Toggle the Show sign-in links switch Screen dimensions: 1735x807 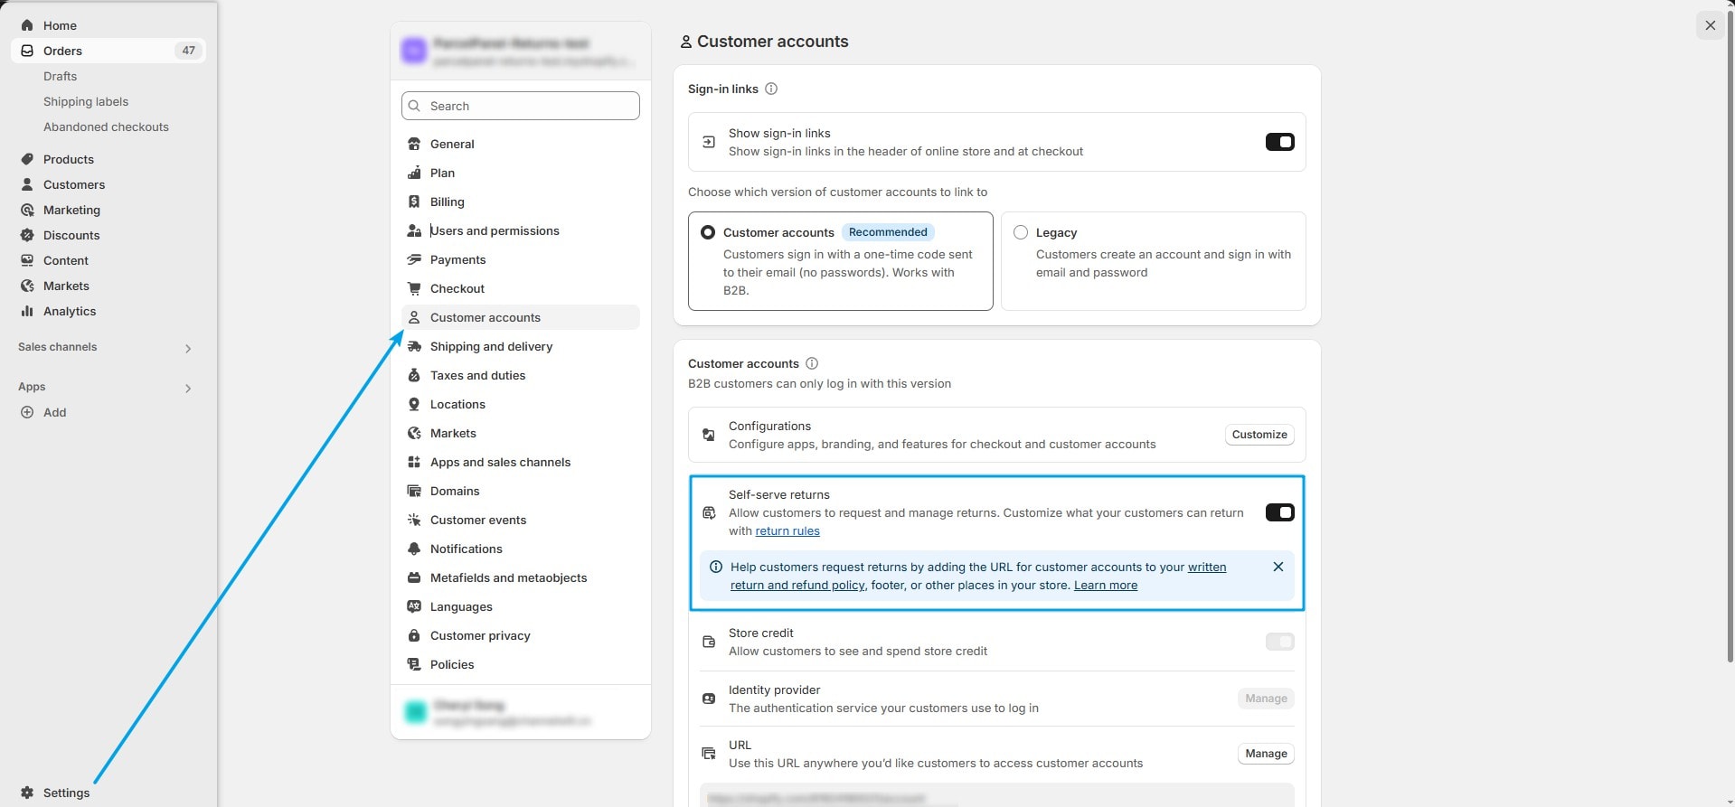[1279, 142]
